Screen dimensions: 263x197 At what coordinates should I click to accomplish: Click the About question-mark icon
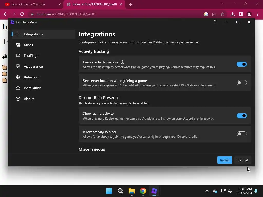pyautogui.click(x=18, y=99)
